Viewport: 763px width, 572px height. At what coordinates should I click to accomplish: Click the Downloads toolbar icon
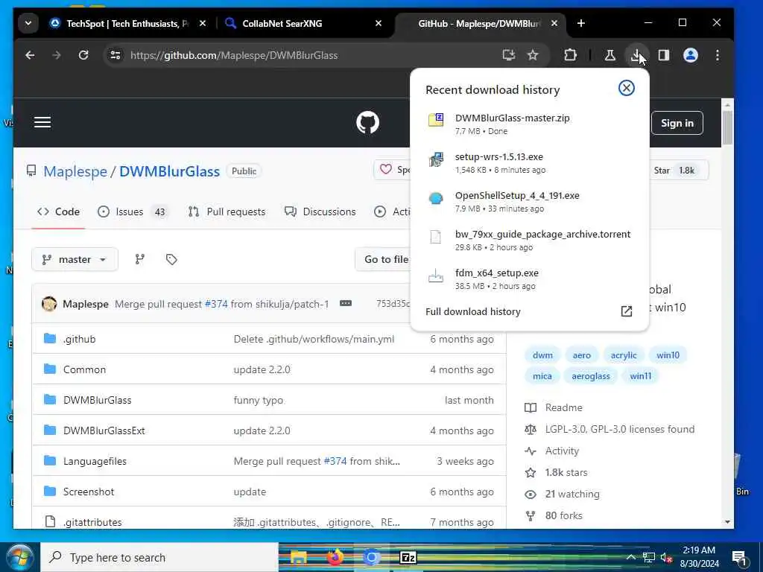coord(636,55)
